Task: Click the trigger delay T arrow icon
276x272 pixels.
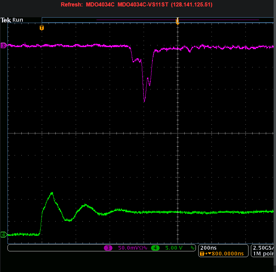Action: pyautogui.click(x=204, y=254)
